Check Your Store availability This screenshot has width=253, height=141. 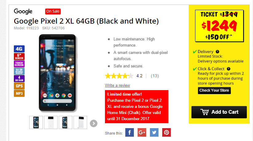coord(214,90)
